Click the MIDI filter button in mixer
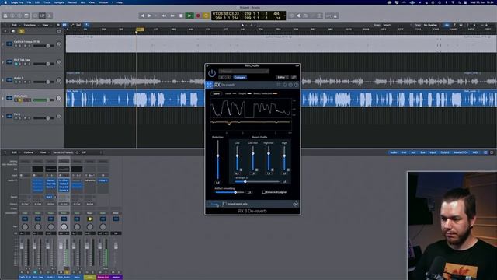This screenshot has width=497, height=280. click(x=475, y=152)
